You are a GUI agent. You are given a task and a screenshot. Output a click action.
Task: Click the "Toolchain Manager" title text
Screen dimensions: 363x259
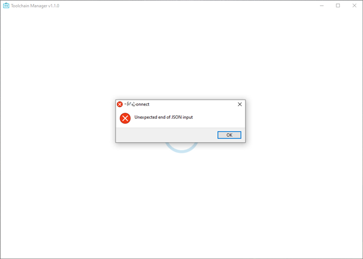pos(29,6)
